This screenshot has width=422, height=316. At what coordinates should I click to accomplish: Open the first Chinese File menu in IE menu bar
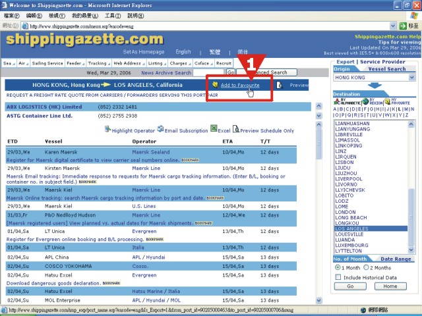click(x=12, y=16)
